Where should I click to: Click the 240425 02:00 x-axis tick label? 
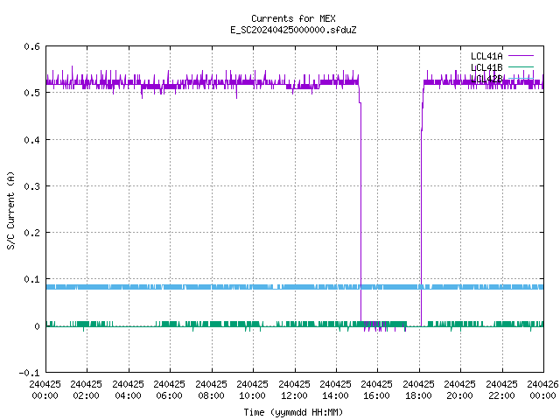tap(87, 389)
